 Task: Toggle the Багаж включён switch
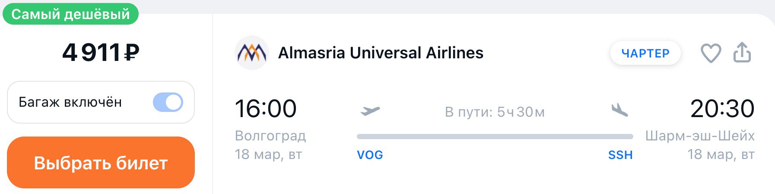[168, 102]
